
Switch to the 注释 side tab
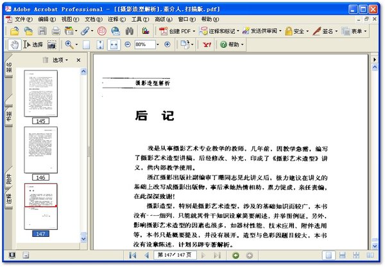tap(9, 198)
